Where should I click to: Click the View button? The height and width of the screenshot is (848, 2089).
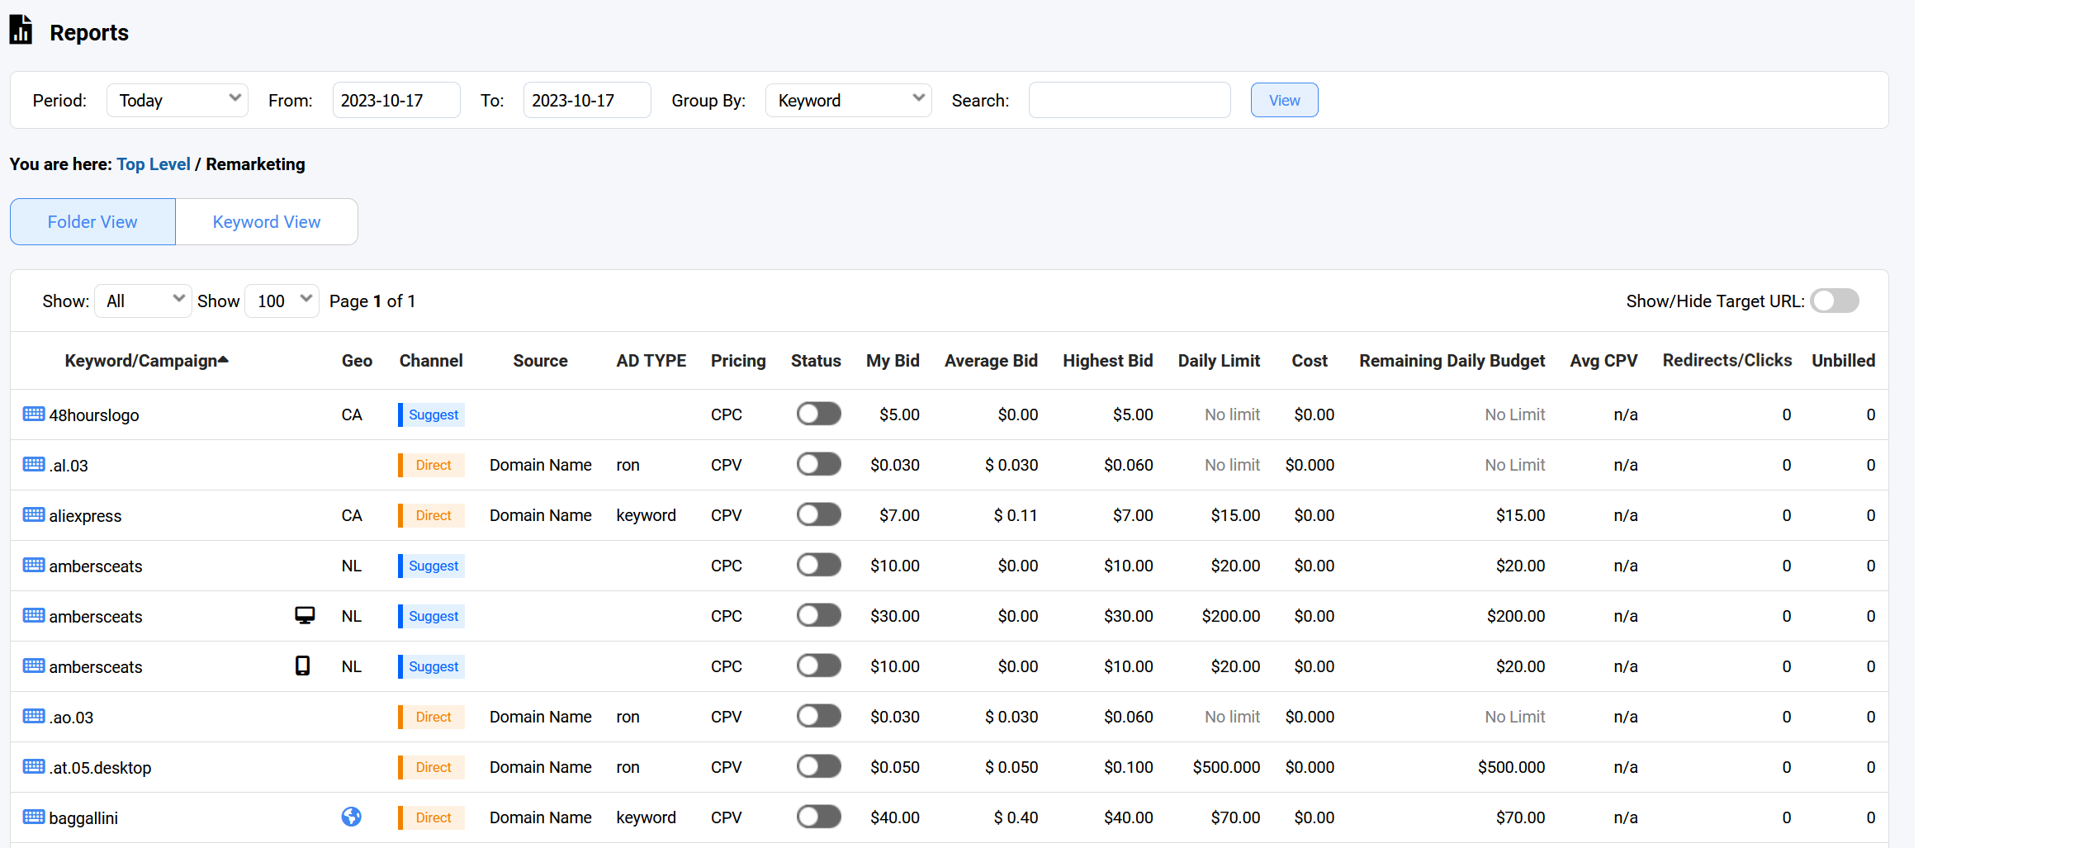(x=1284, y=100)
